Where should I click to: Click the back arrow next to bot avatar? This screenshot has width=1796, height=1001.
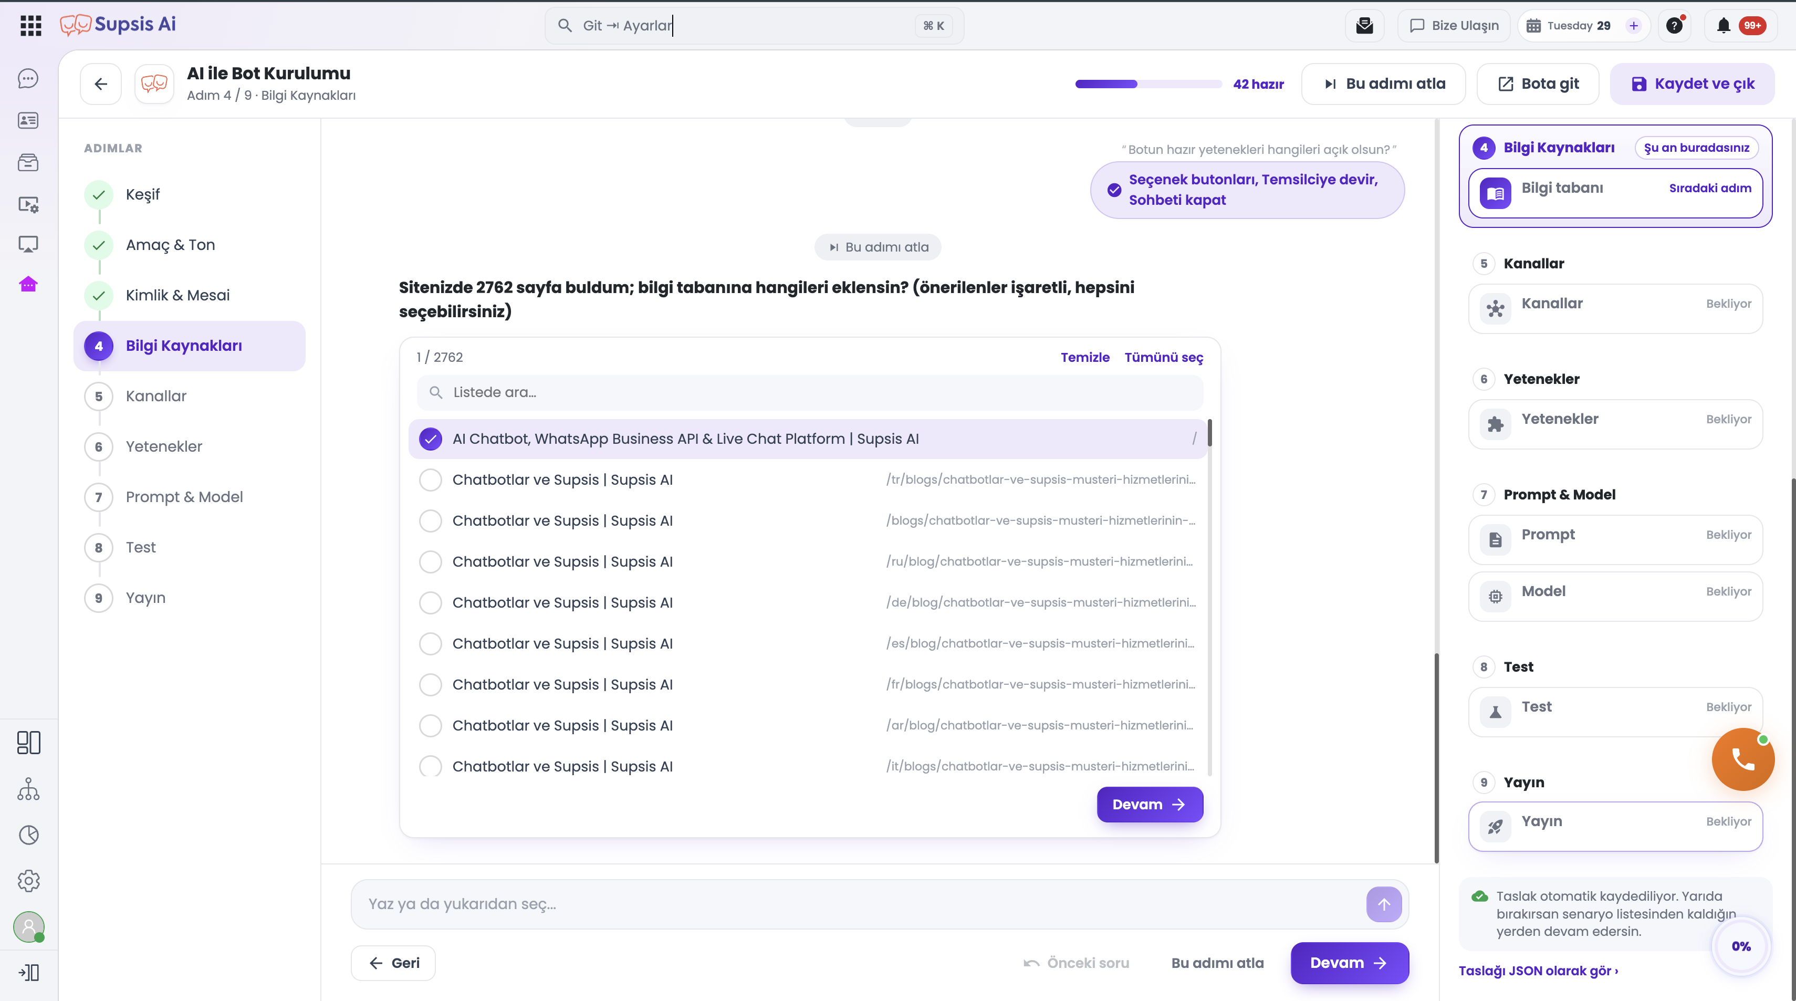click(101, 84)
